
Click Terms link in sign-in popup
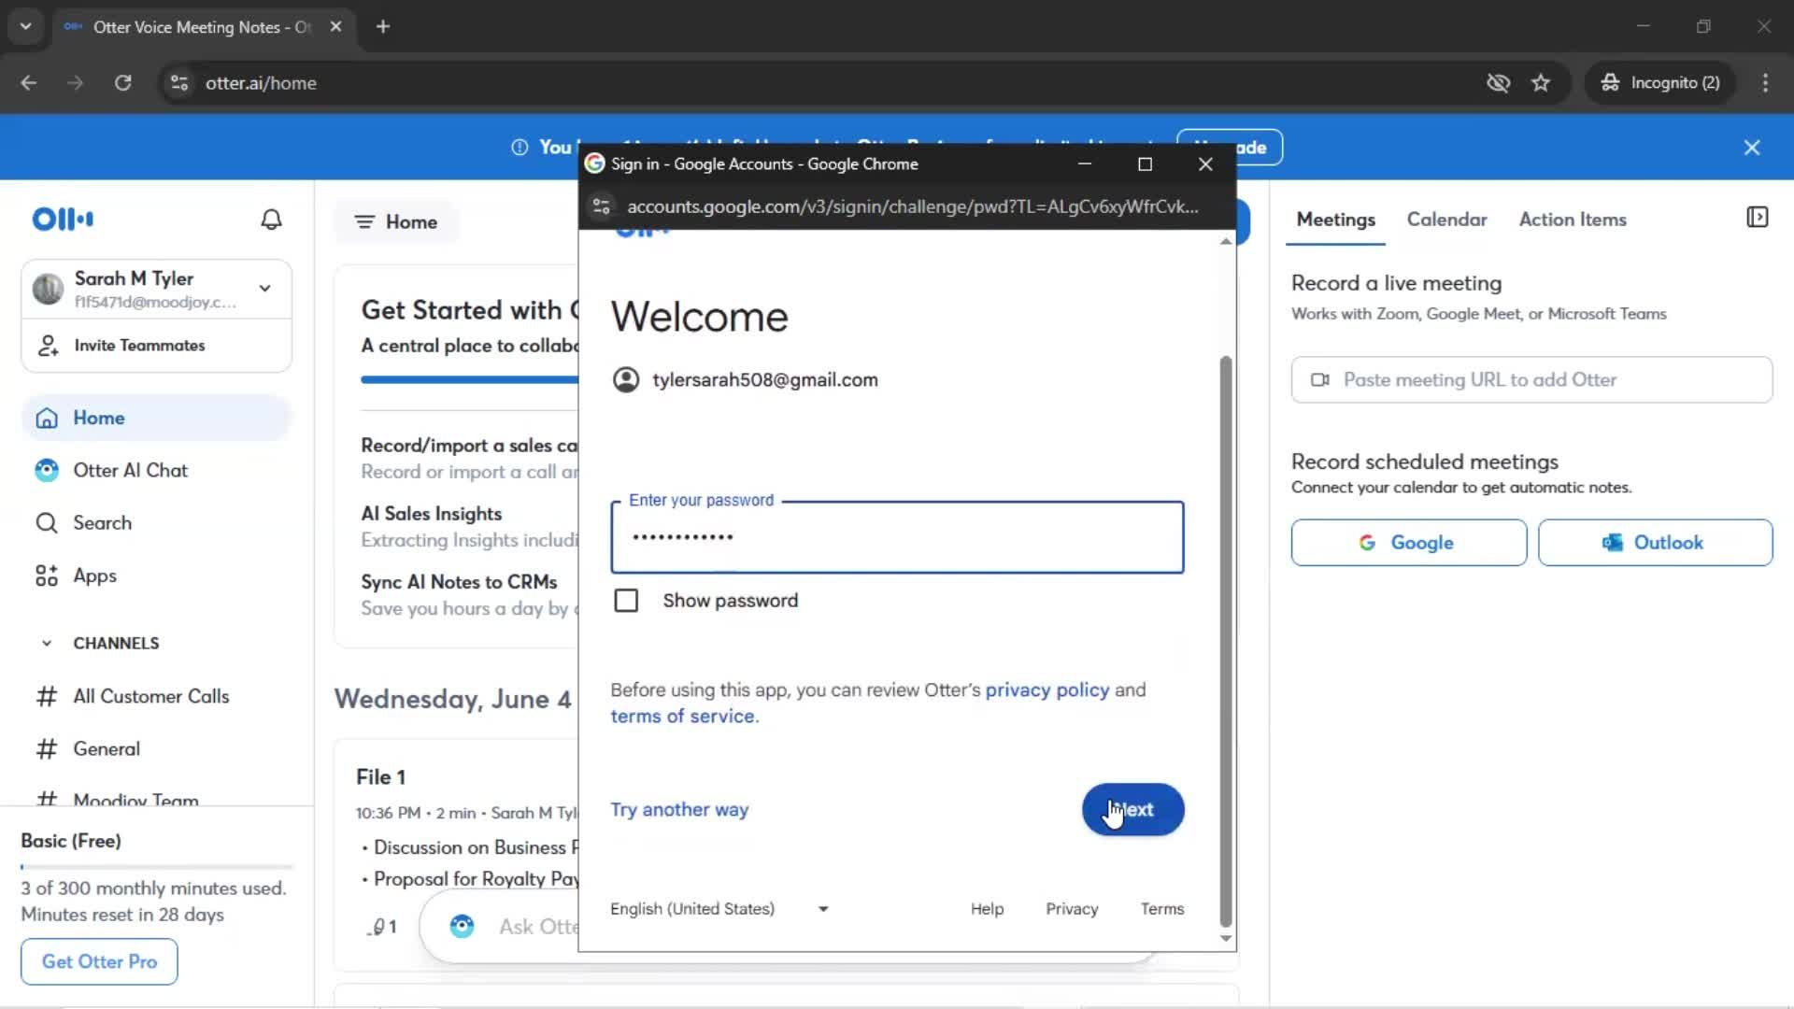1161,909
